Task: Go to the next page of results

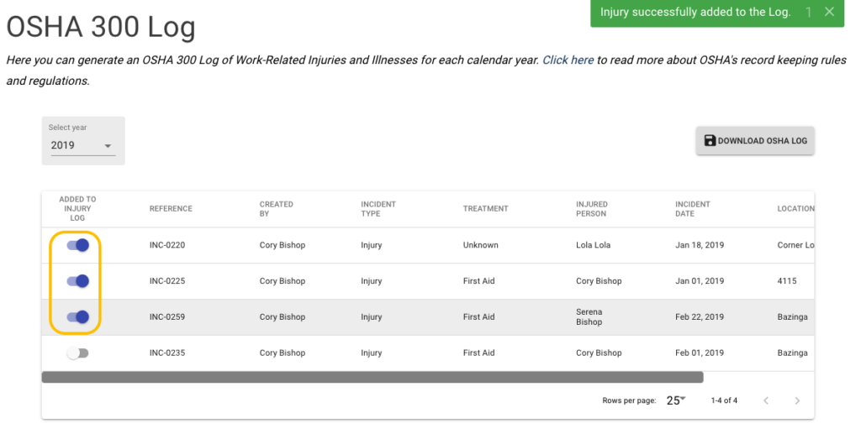Action: [x=797, y=401]
